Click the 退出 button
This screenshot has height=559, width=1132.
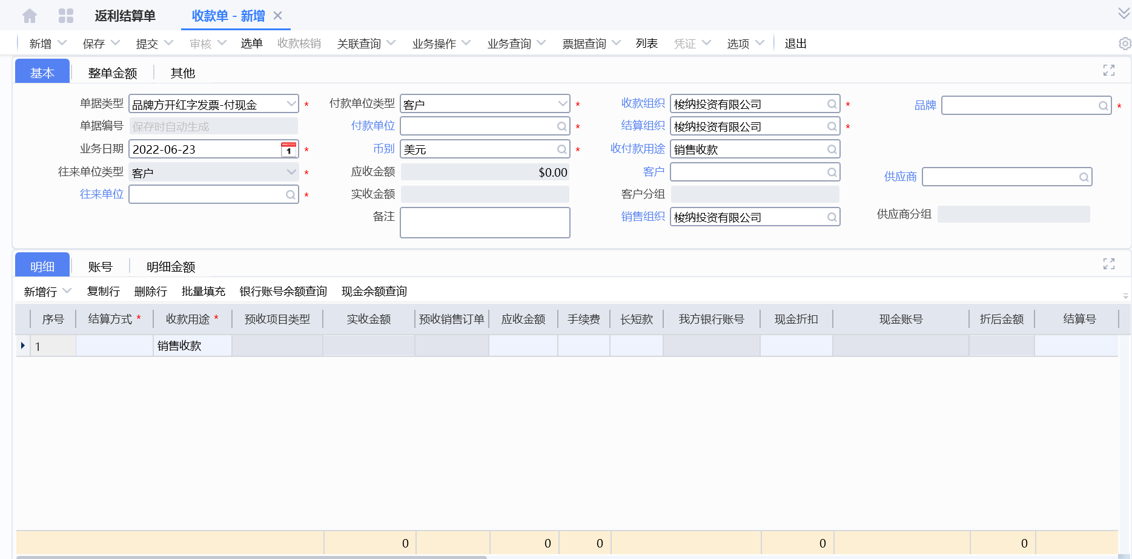(796, 44)
